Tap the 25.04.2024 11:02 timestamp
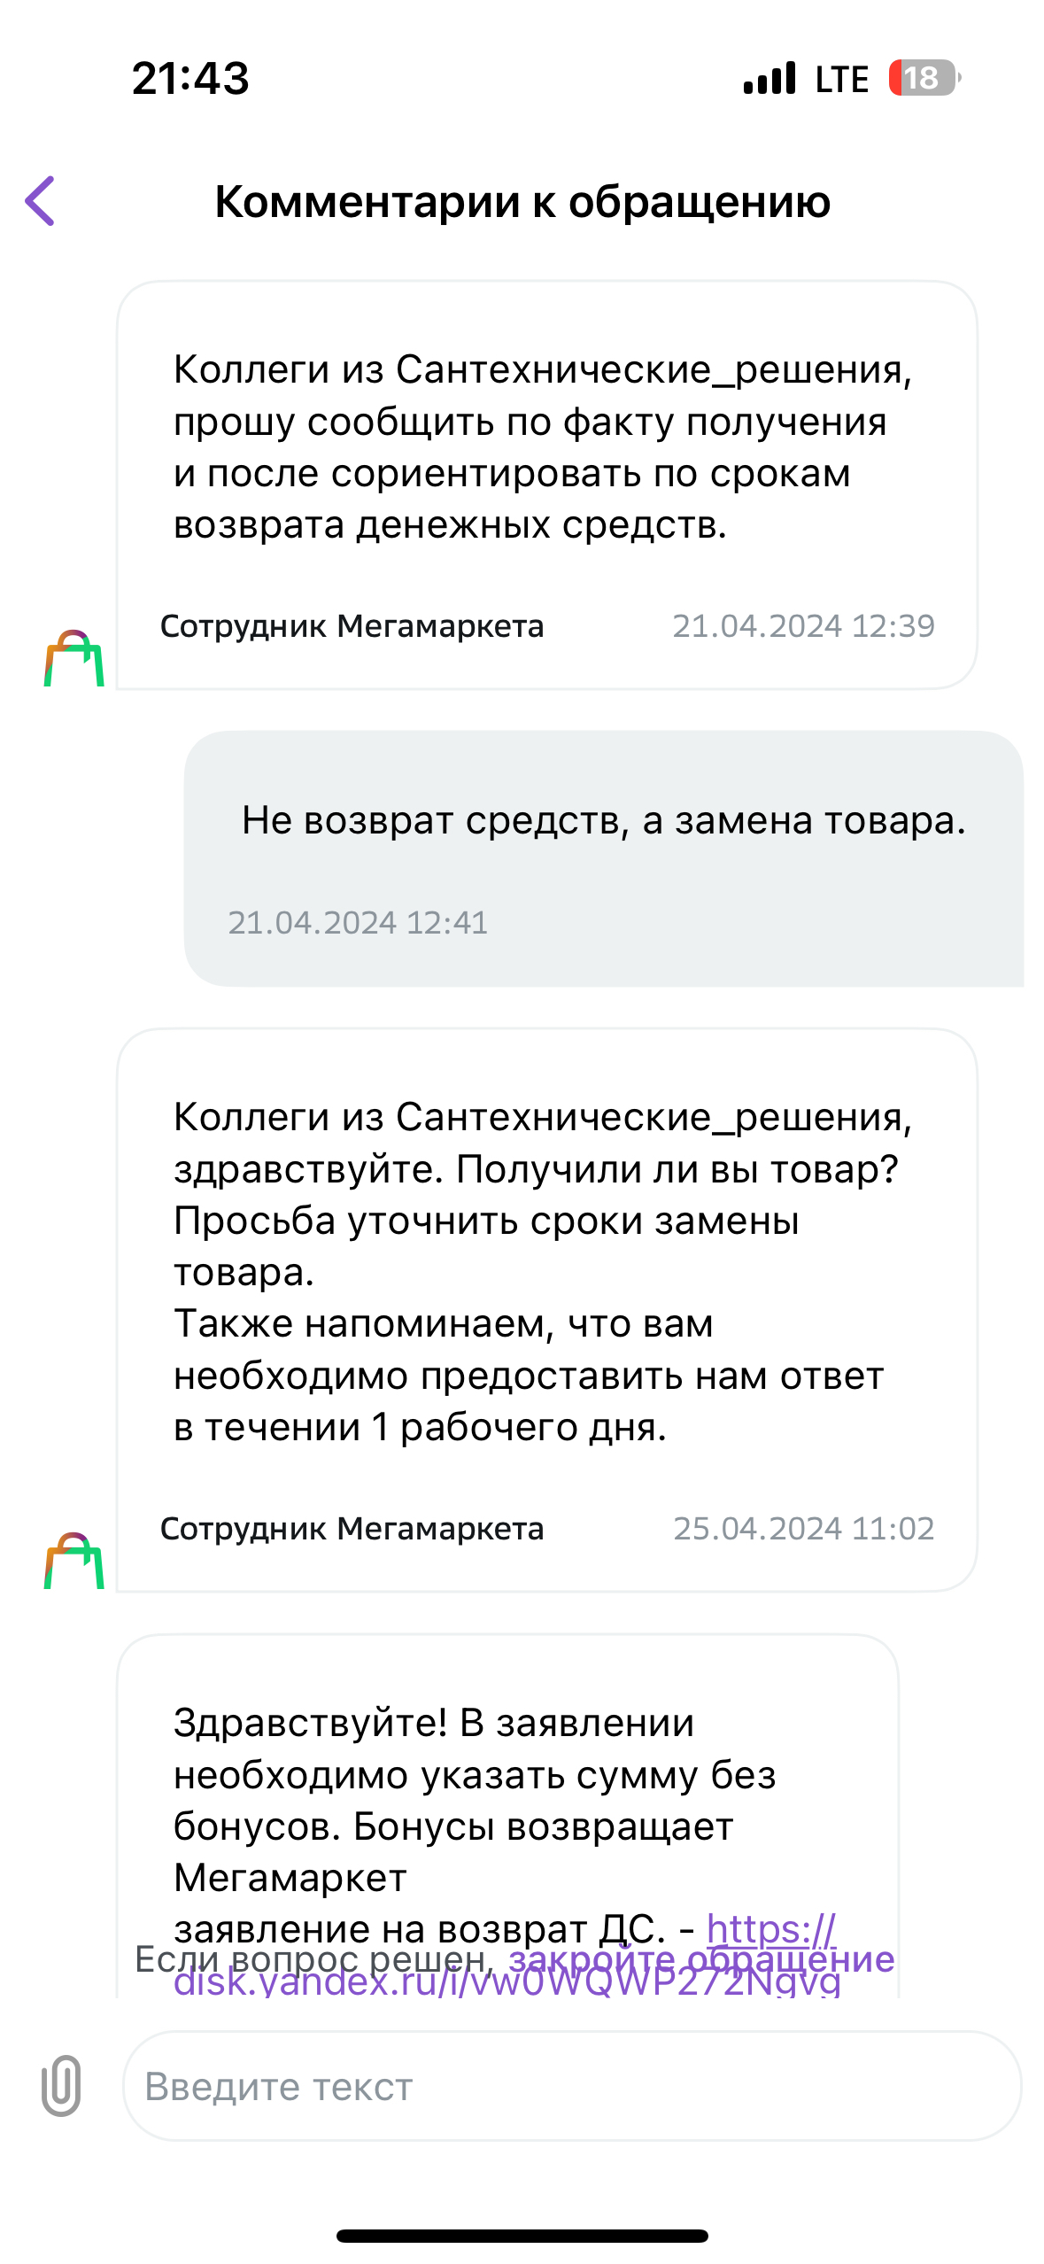Image resolution: width=1044 pixels, height=2264 pixels. pos(803,1529)
